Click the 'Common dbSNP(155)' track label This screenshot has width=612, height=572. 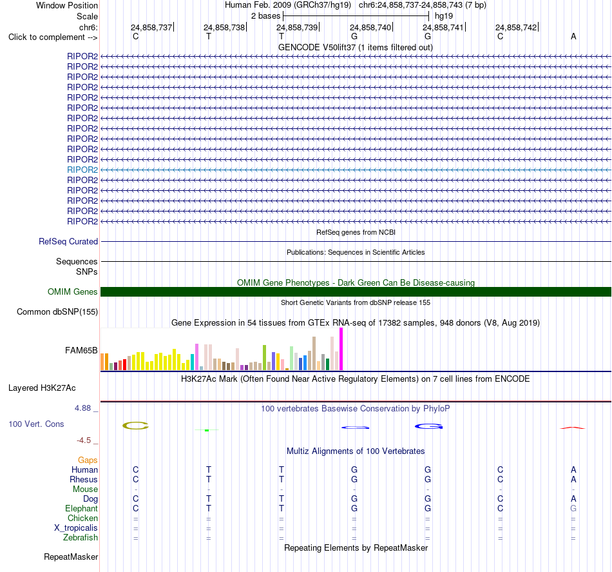pyautogui.click(x=57, y=311)
